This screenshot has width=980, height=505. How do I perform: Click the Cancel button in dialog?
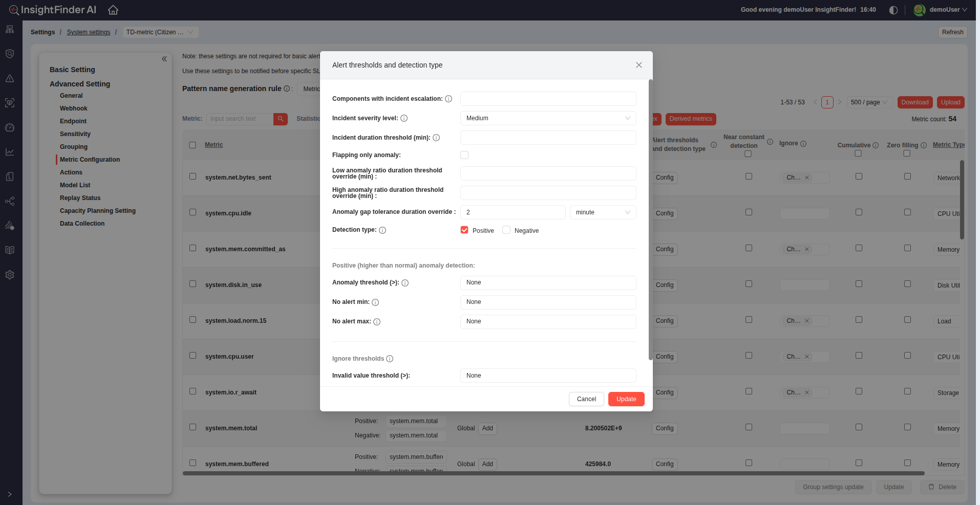click(x=586, y=399)
